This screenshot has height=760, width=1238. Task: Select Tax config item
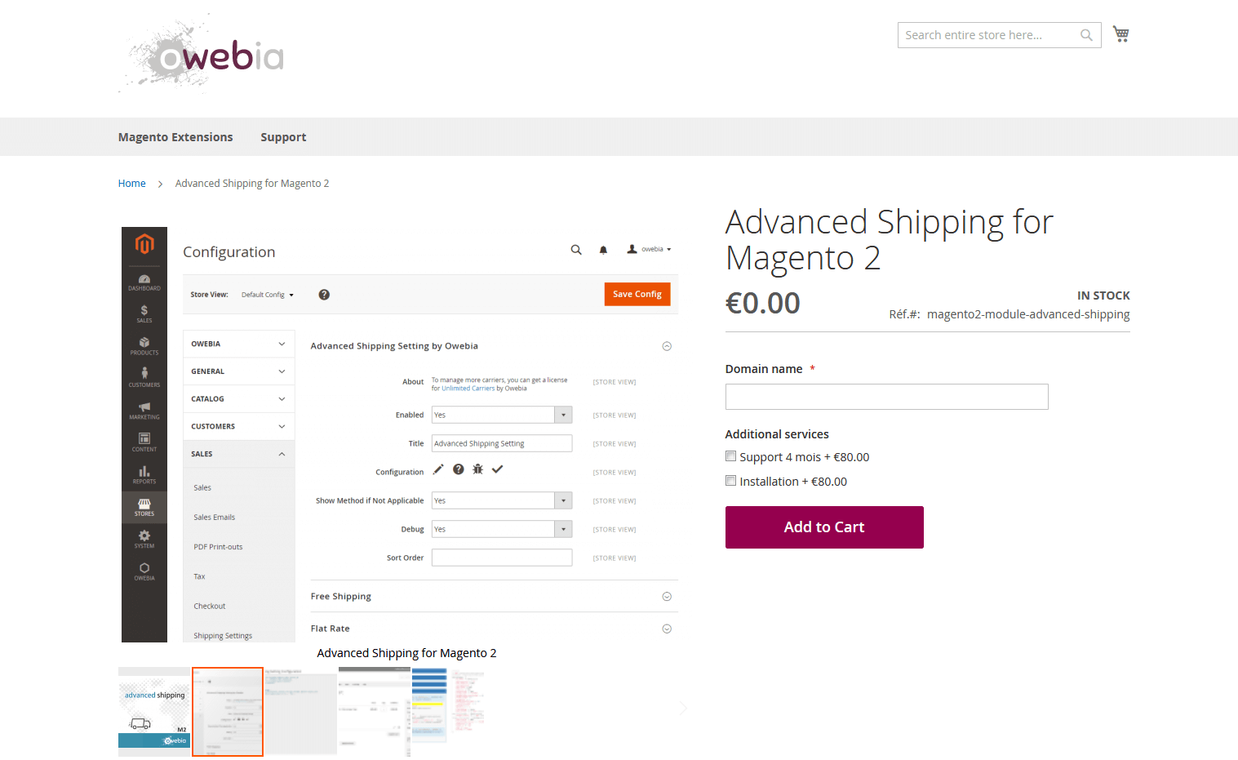[199, 576]
